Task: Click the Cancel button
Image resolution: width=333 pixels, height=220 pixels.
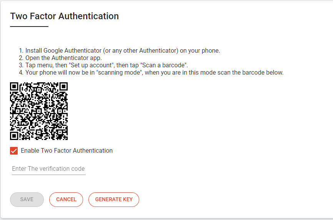Action: tap(66, 200)
